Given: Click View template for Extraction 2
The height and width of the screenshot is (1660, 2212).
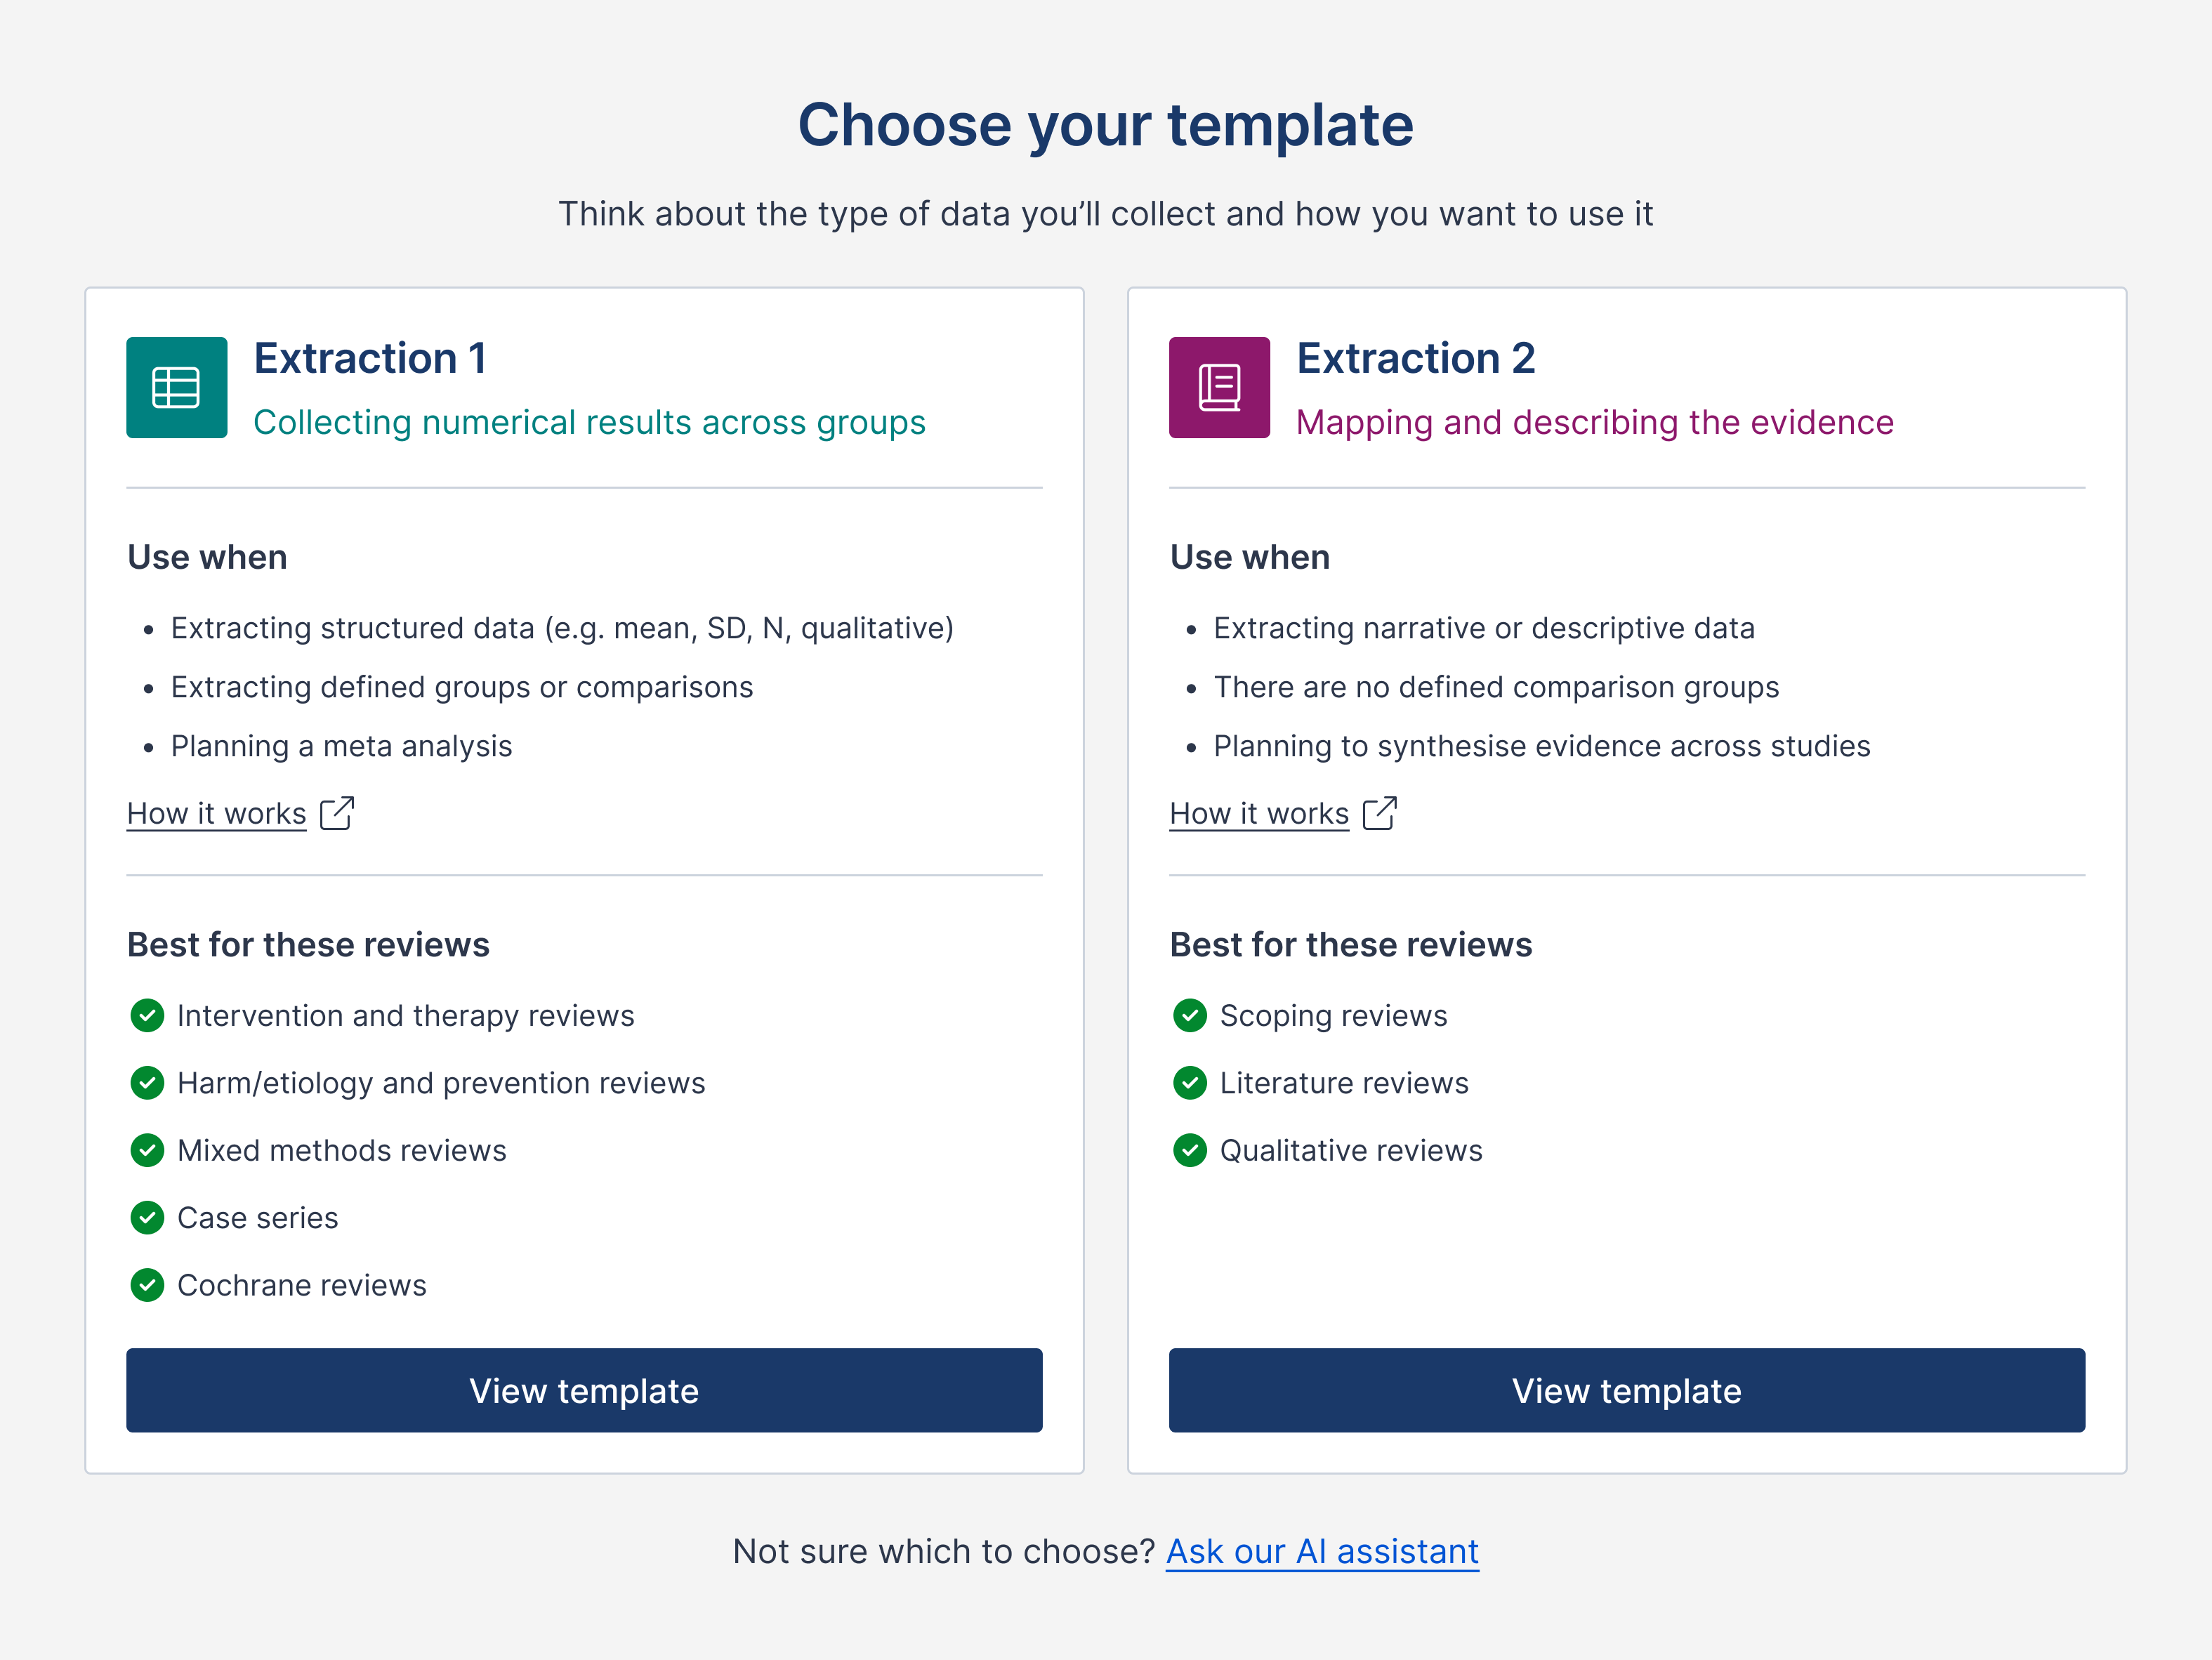Looking at the screenshot, I should (1627, 1391).
